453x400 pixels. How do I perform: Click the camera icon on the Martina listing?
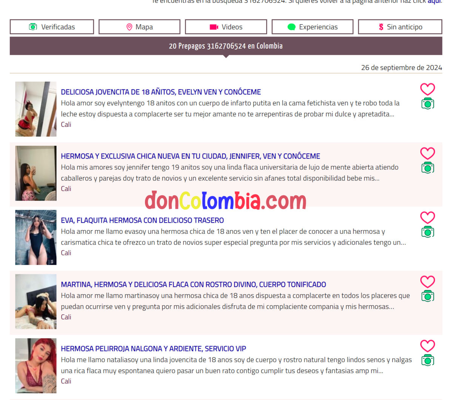[x=427, y=297]
